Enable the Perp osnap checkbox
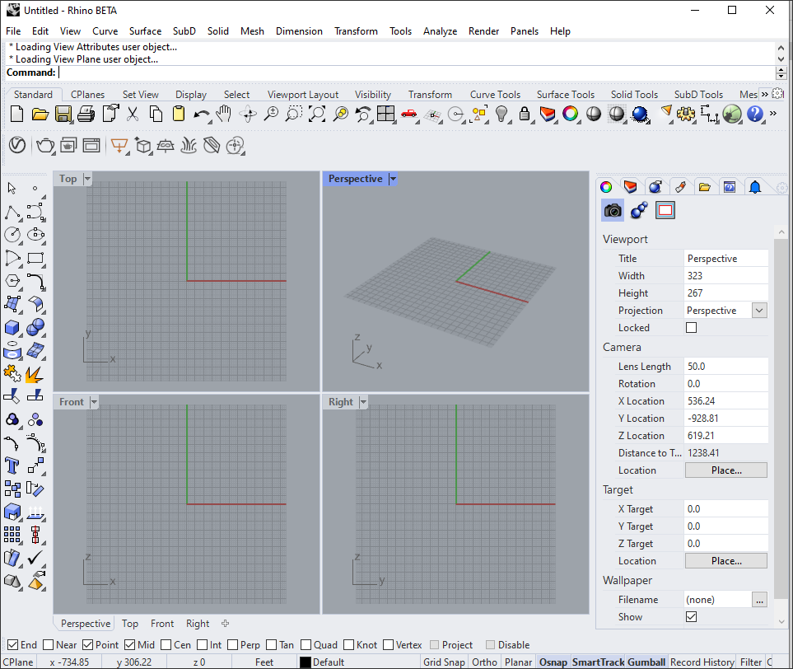The image size is (793, 669). point(233,645)
